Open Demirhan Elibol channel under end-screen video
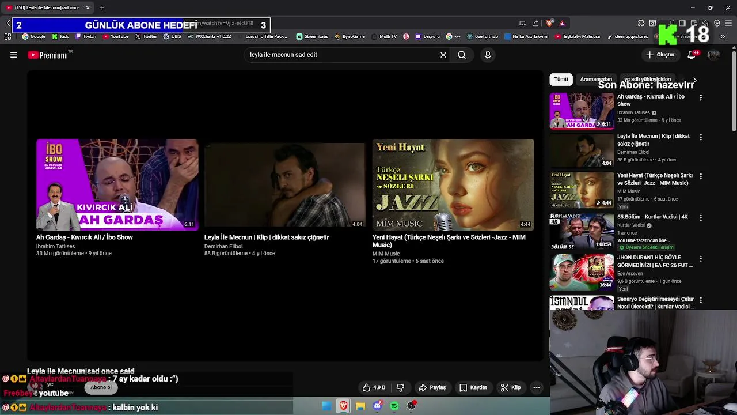This screenshot has width=737, height=415. click(223, 246)
